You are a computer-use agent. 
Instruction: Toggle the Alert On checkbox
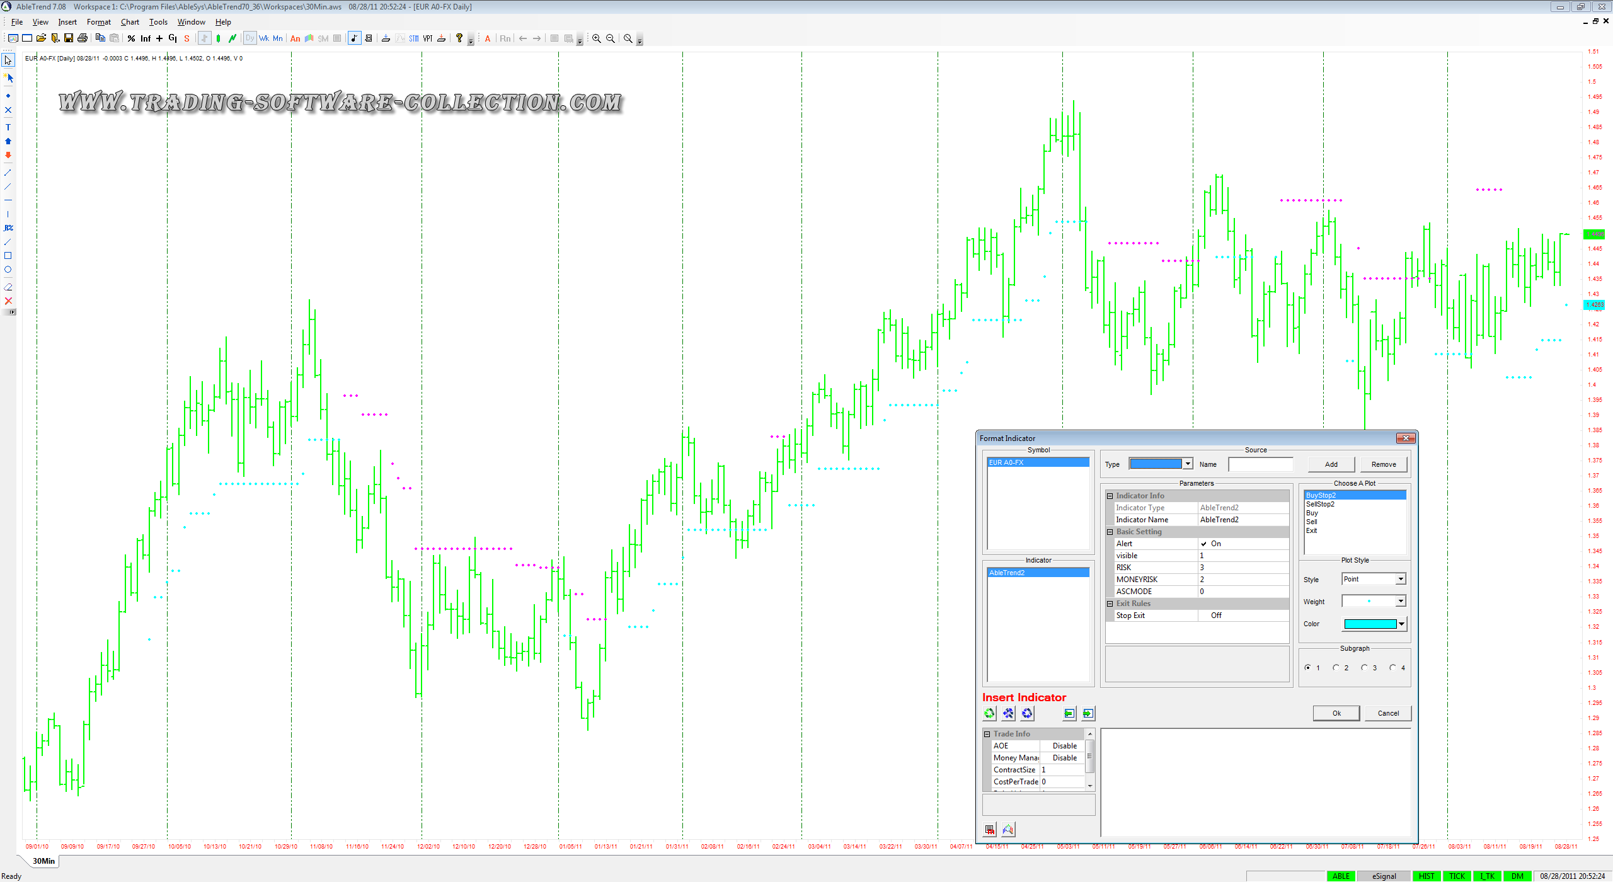(1203, 544)
